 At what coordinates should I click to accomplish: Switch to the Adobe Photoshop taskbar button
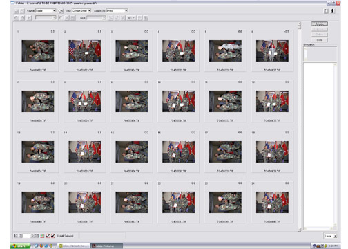tap(106, 246)
